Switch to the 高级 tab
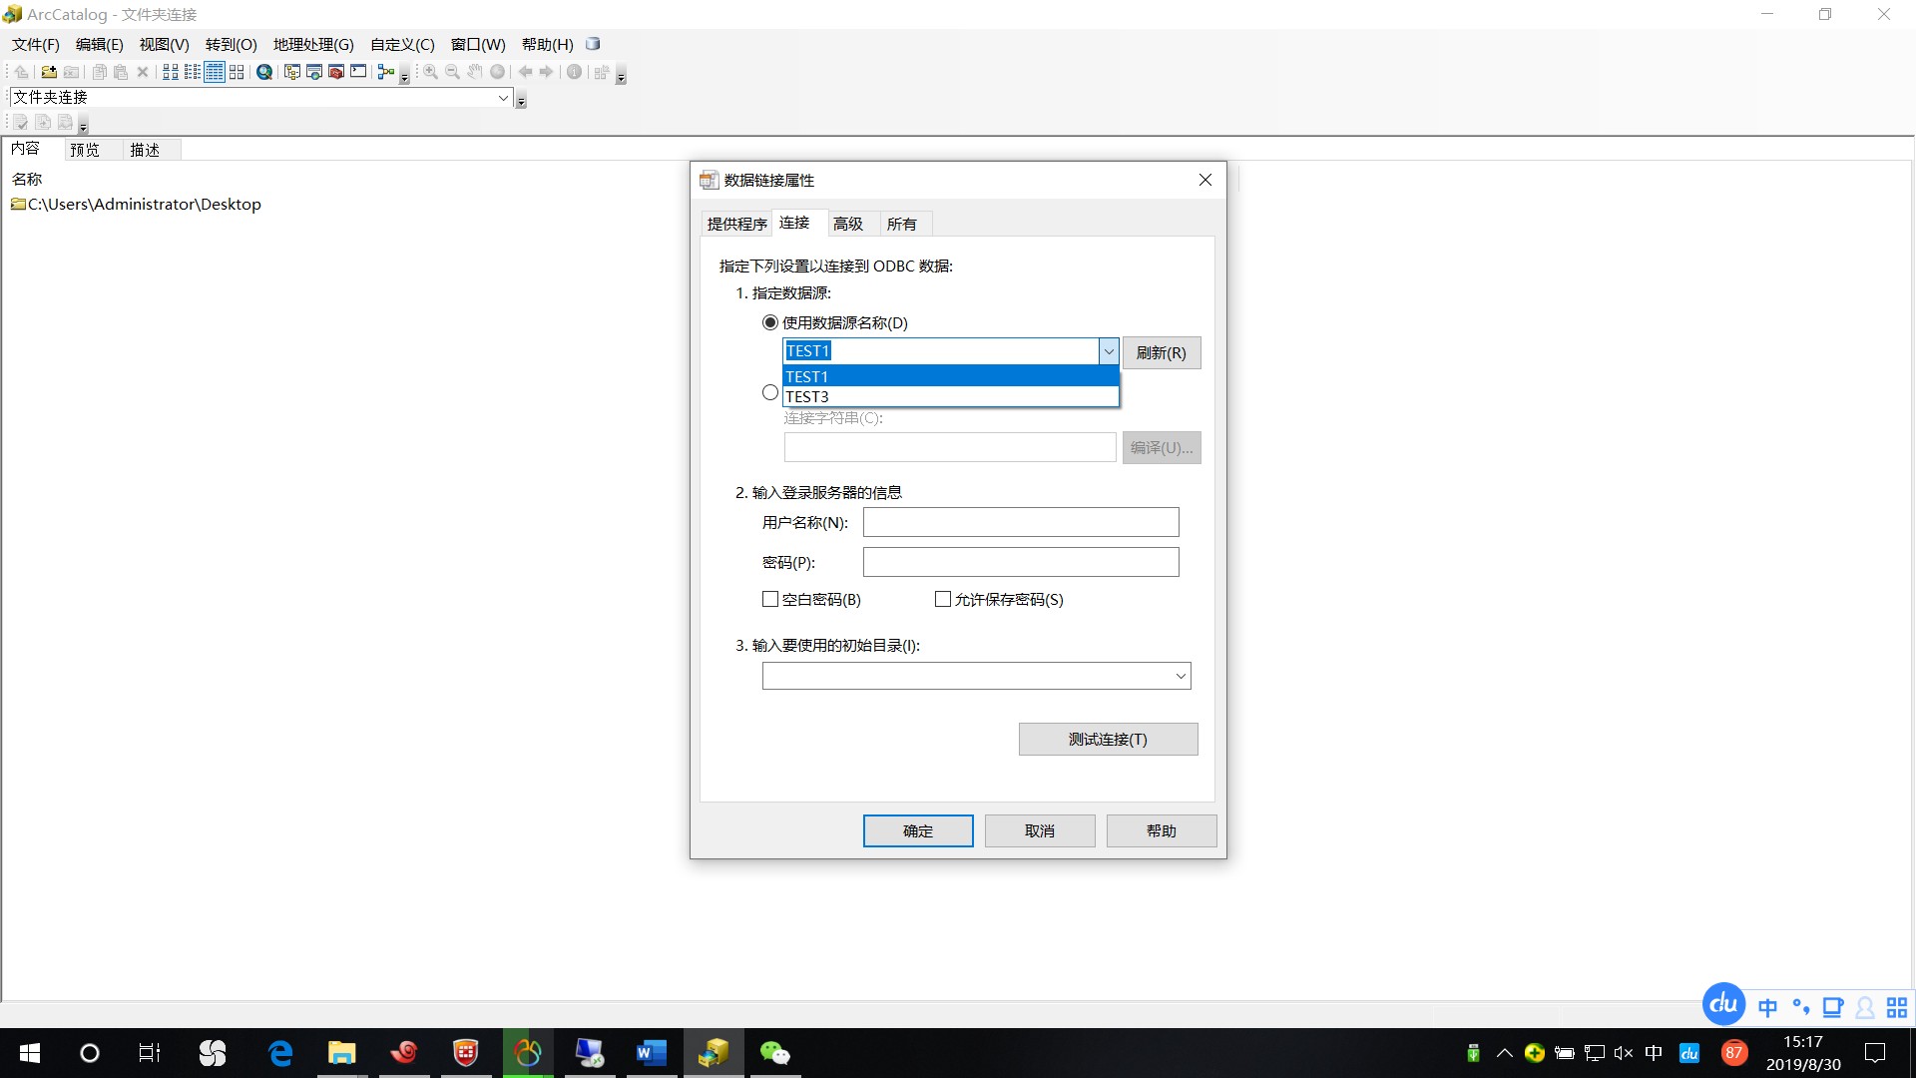Image resolution: width=1916 pixels, height=1078 pixels. click(850, 223)
